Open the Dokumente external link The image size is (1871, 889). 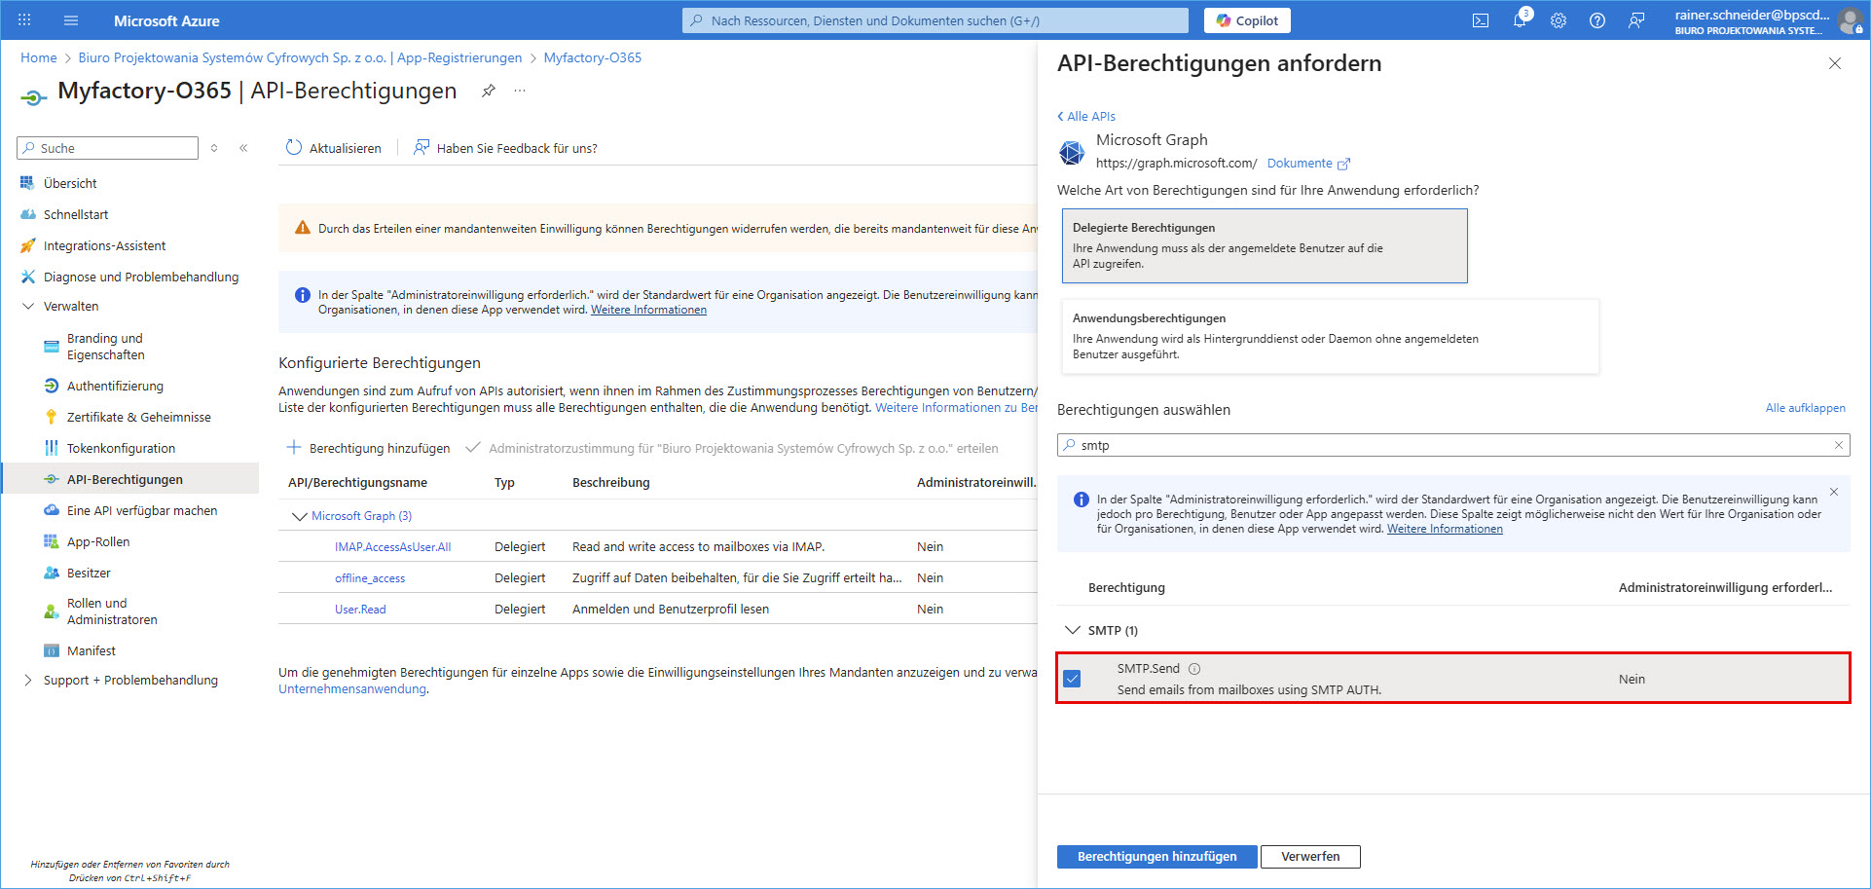pos(1308,164)
